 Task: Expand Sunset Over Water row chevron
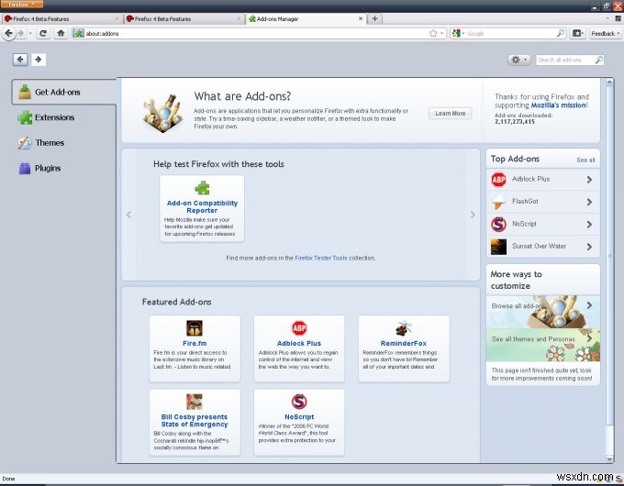[x=589, y=247]
